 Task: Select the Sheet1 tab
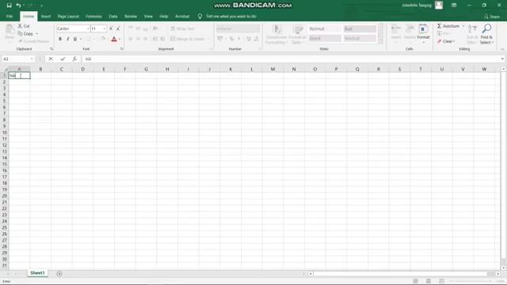(37, 273)
